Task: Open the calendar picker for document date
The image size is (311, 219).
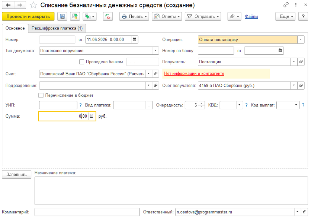Action: coord(135,39)
